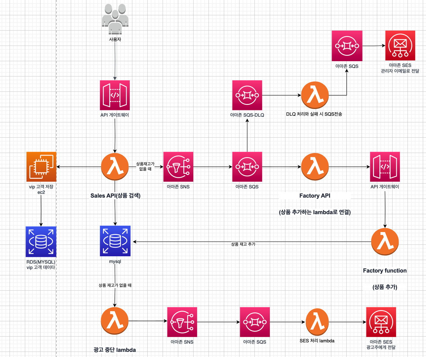Viewport: 426px width, 357px height.
Task: Select the mysql database icon
Action: 115,241
